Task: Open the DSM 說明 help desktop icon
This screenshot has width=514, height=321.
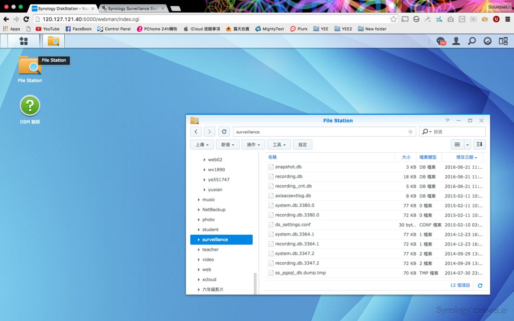Action: pos(30,106)
